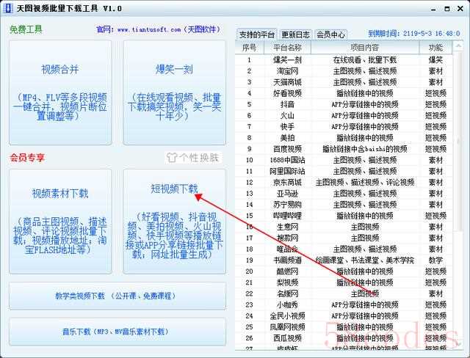Screen dimensions: 470x358
Task: Select row 好看视频
Action: (344, 93)
